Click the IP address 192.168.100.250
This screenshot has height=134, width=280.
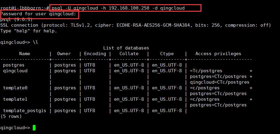tap(129, 8)
